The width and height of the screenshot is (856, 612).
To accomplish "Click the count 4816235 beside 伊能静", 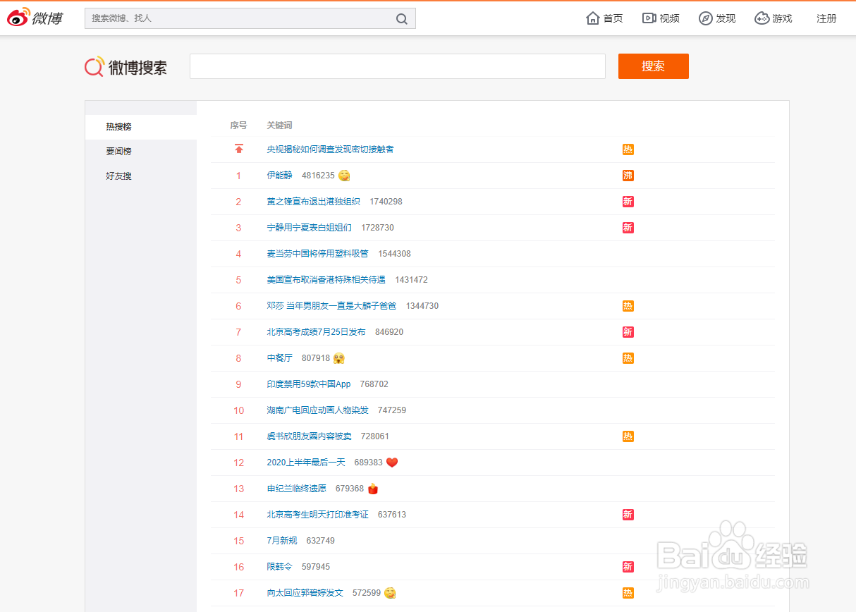I will pos(318,176).
